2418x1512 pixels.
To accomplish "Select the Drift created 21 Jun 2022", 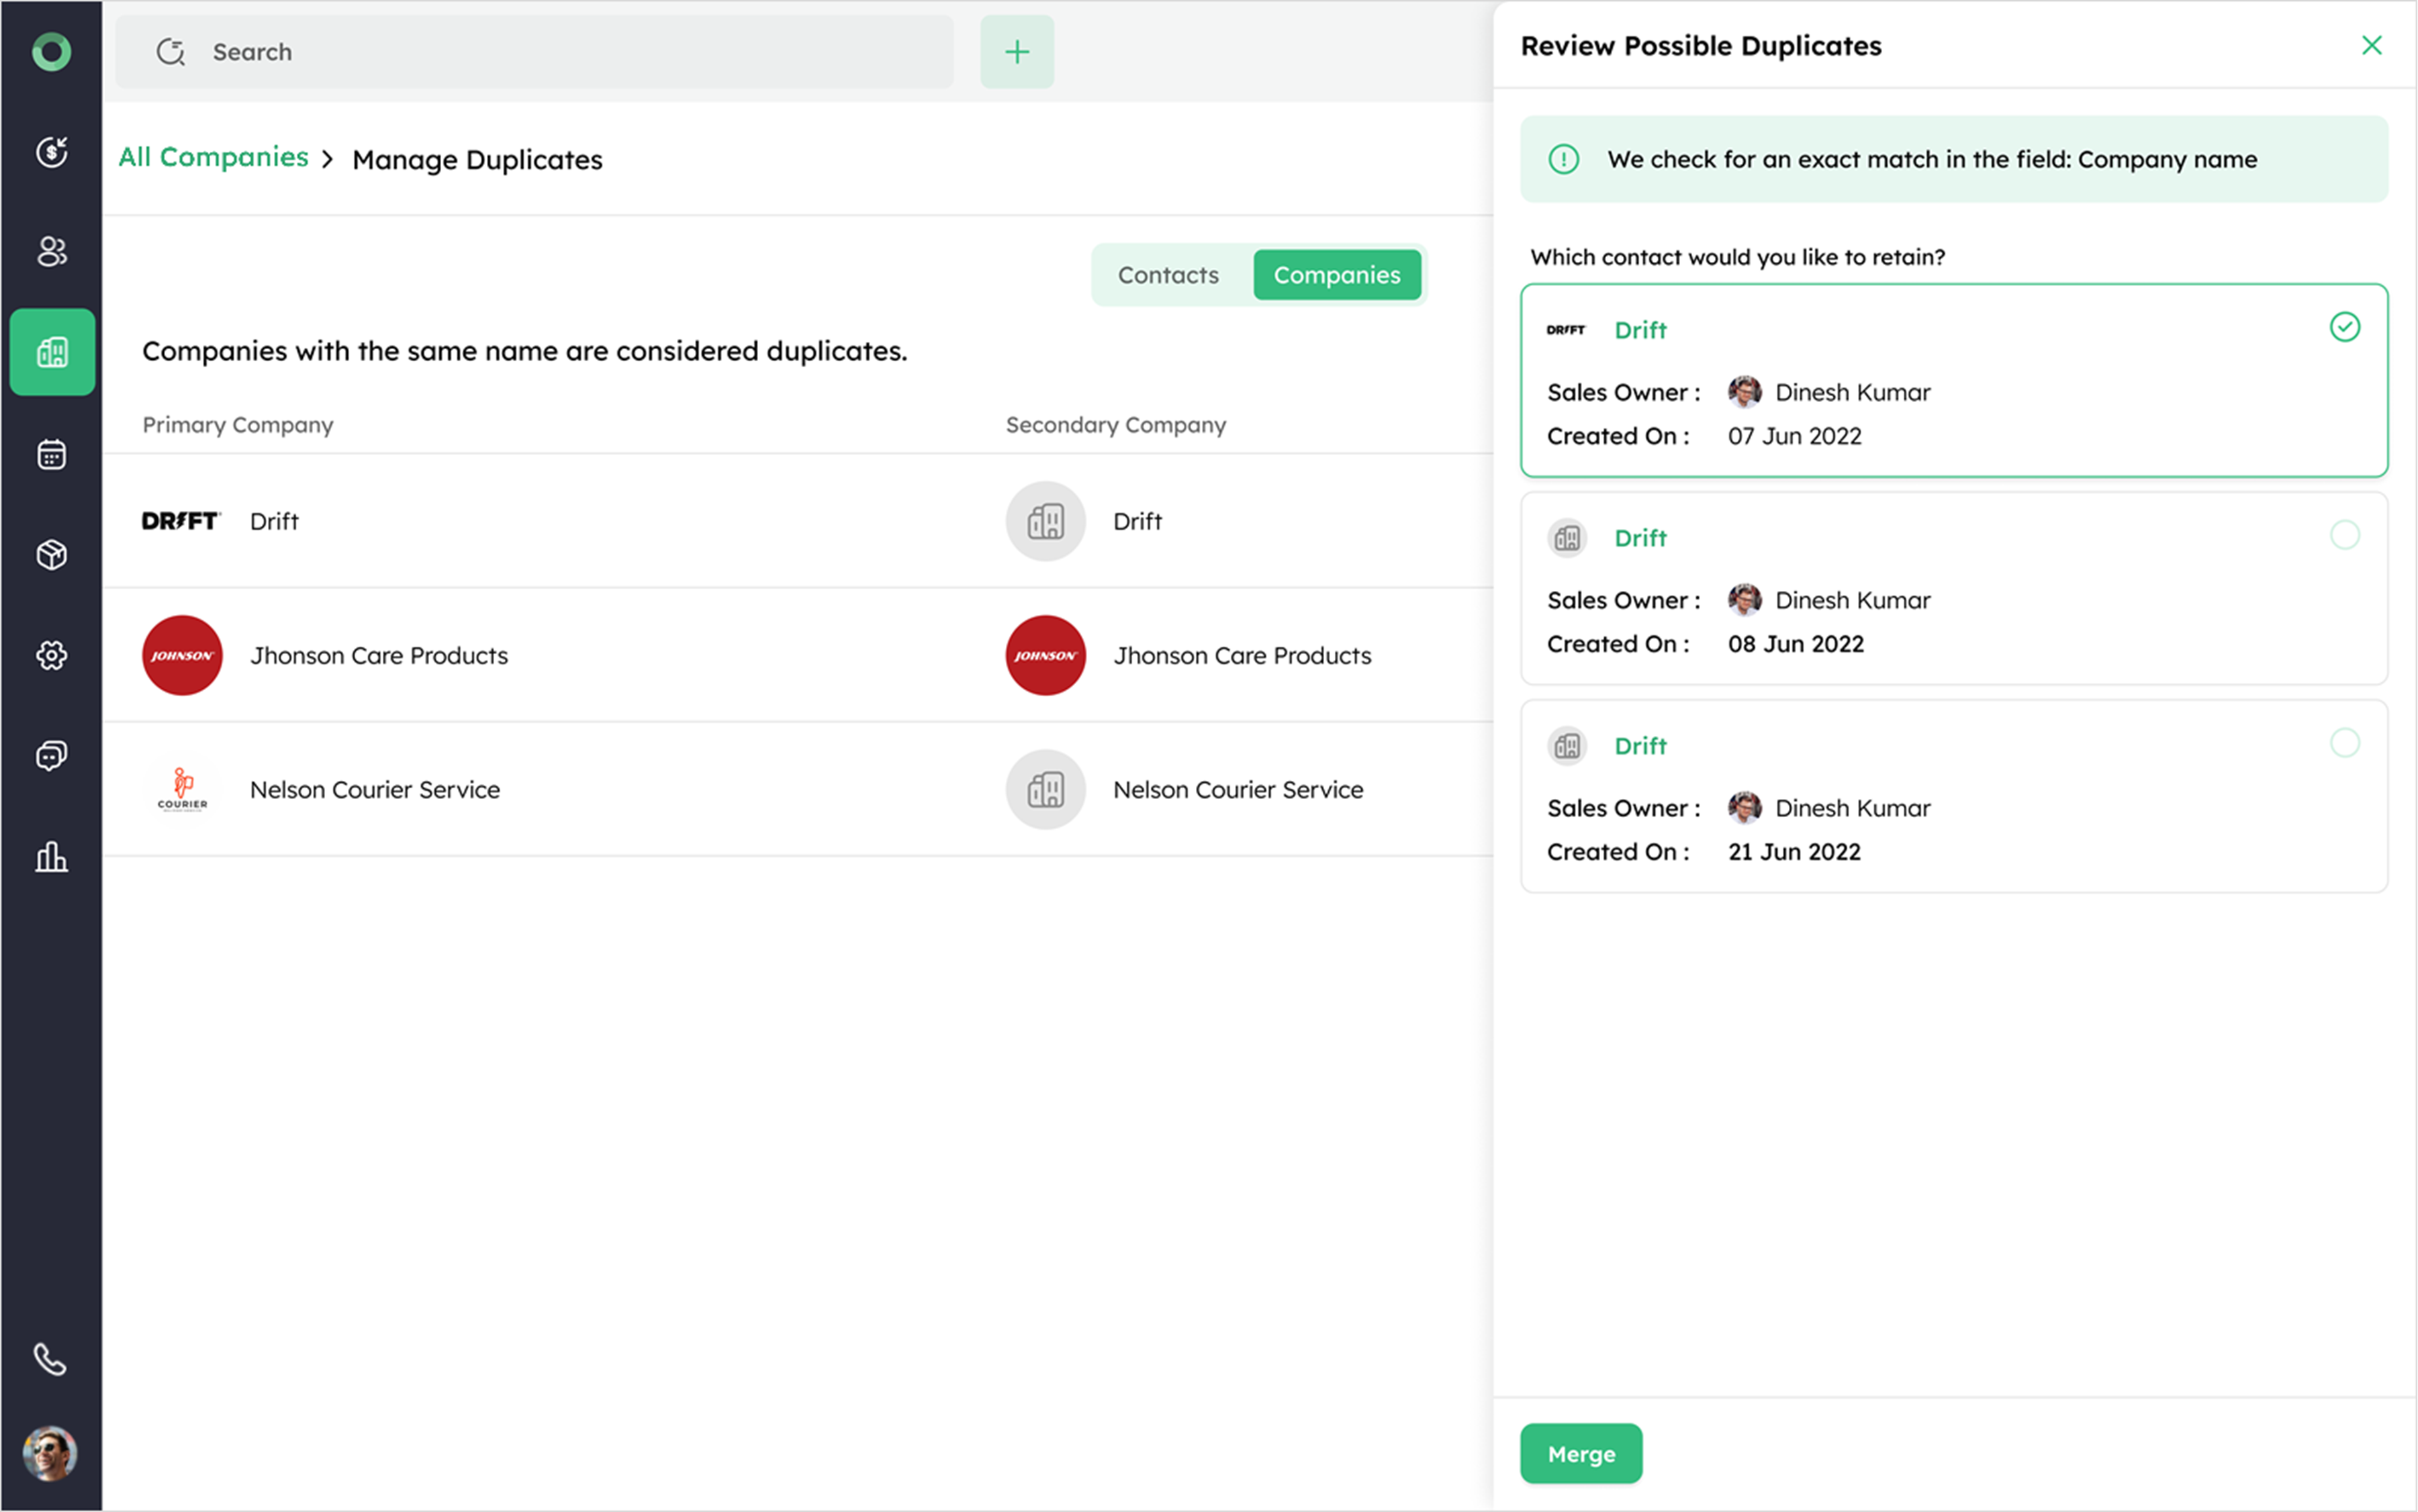I will pyautogui.click(x=2344, y=743).
